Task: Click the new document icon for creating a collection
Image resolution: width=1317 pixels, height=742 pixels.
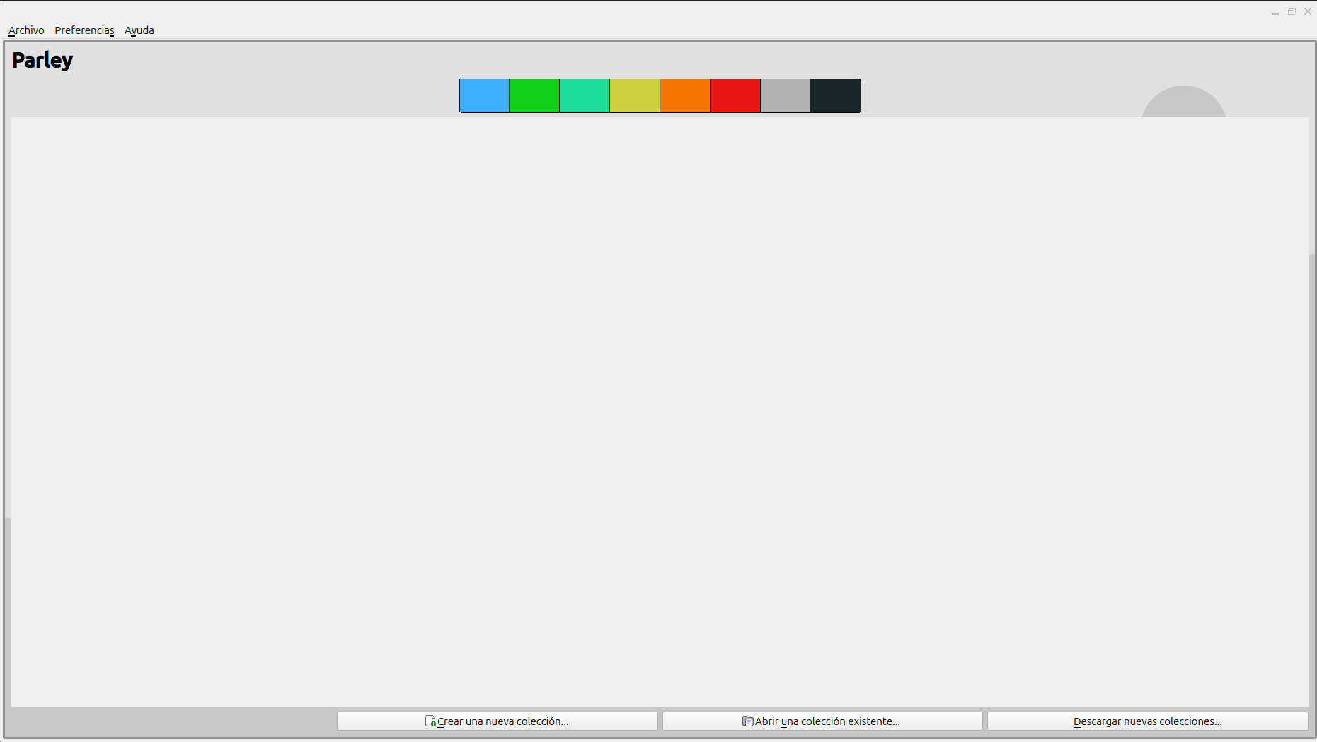Action: coord(430,721)
